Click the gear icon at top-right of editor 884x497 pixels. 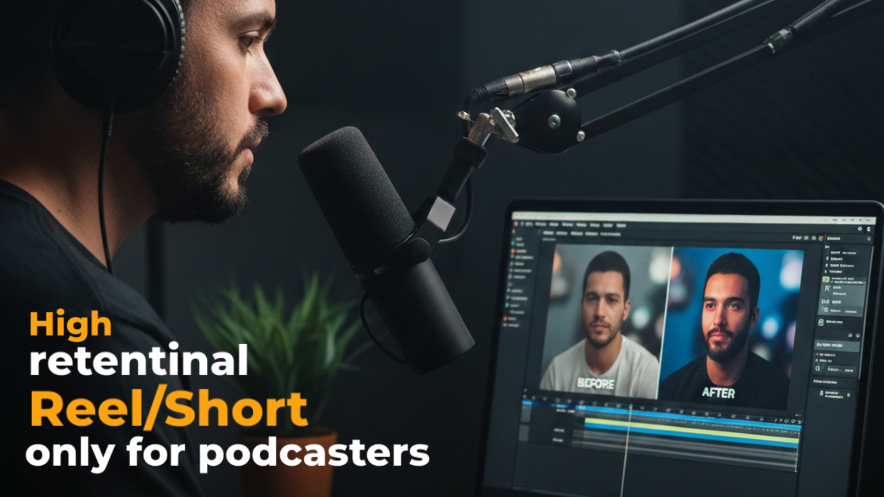tap(860, 229)
